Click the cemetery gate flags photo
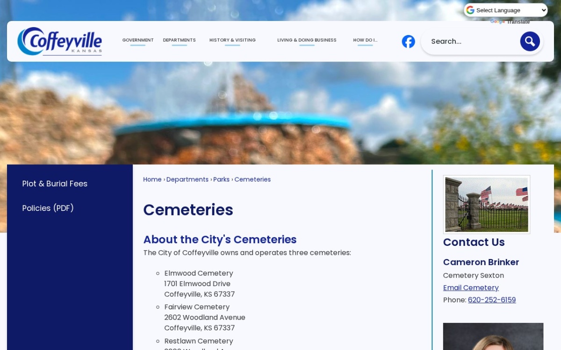561x350 pixels. point(487,204)
